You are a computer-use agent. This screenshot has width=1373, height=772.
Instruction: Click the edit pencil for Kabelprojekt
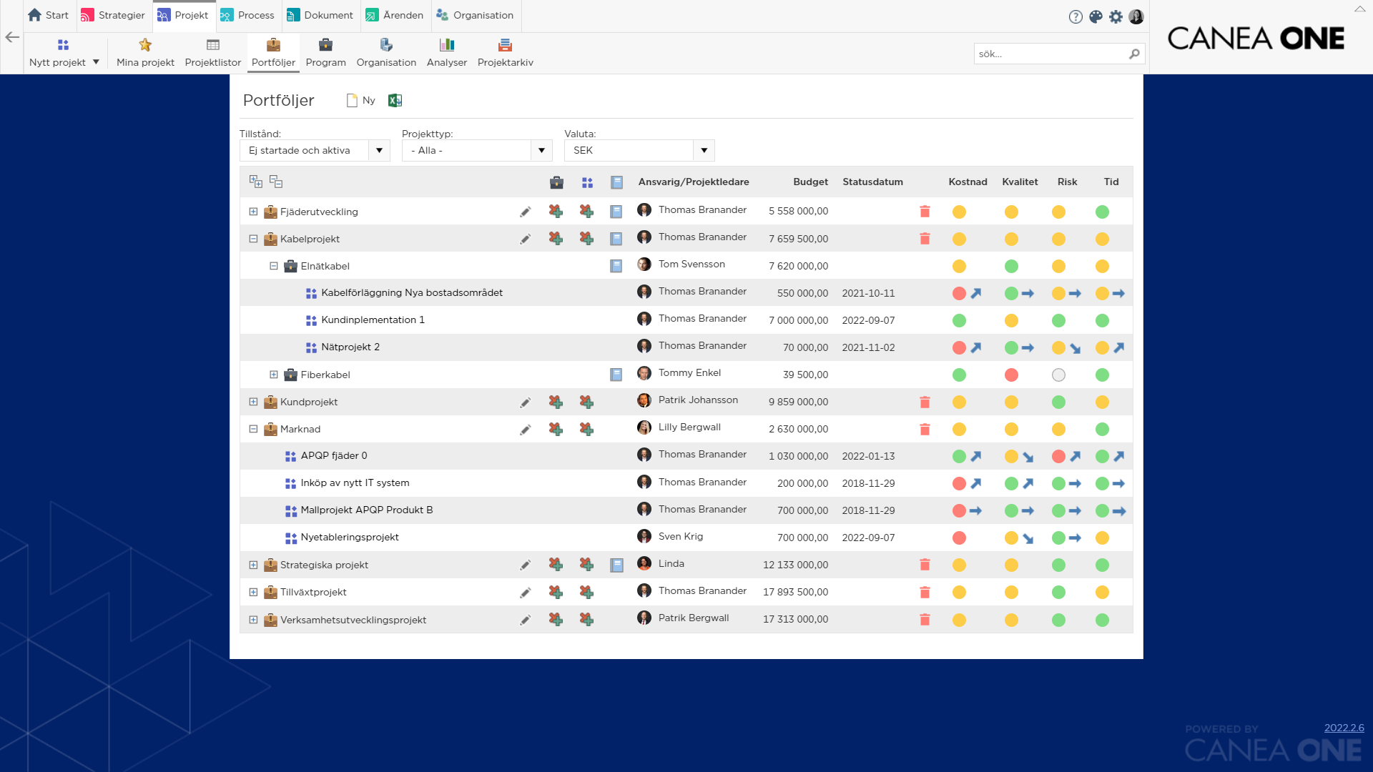pos(526,238)
